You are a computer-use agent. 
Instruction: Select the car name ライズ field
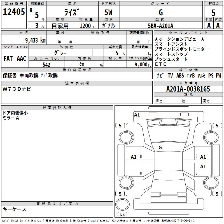click(x=72, y=13)
